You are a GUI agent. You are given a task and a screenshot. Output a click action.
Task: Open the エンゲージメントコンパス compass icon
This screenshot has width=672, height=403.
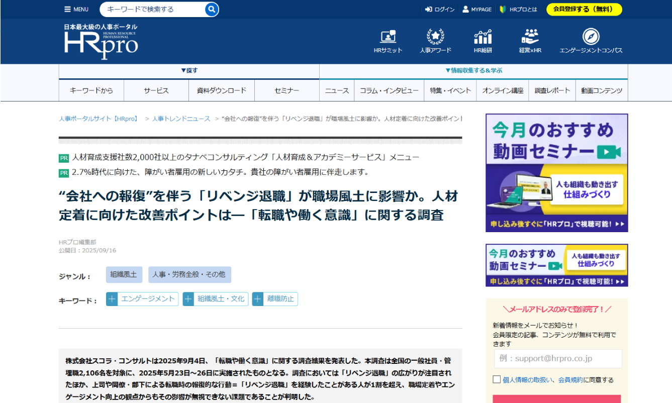[x=591, y=37]
